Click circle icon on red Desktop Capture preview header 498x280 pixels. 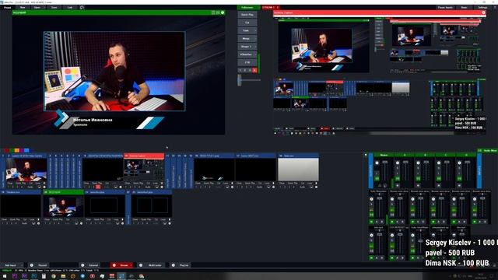[483, 12]
